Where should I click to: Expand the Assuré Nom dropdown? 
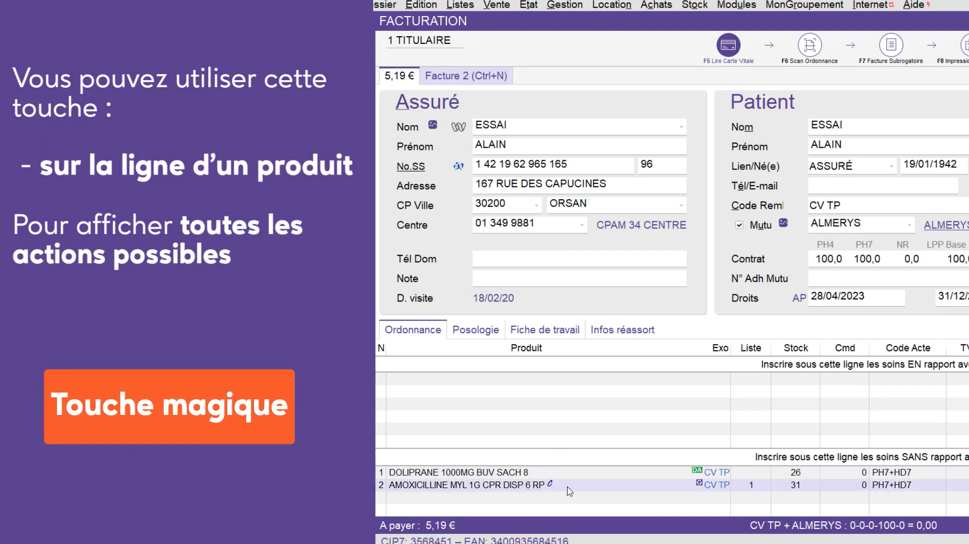click(x=681, y=127)
